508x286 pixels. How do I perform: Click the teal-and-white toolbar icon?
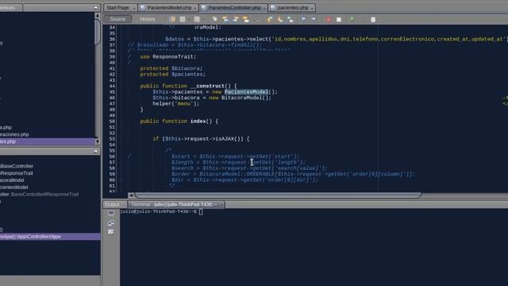291,19
